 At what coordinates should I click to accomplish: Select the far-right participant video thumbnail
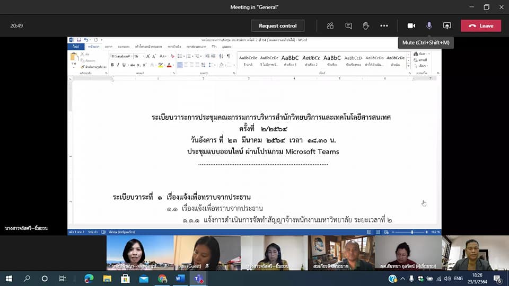[475, 253]
